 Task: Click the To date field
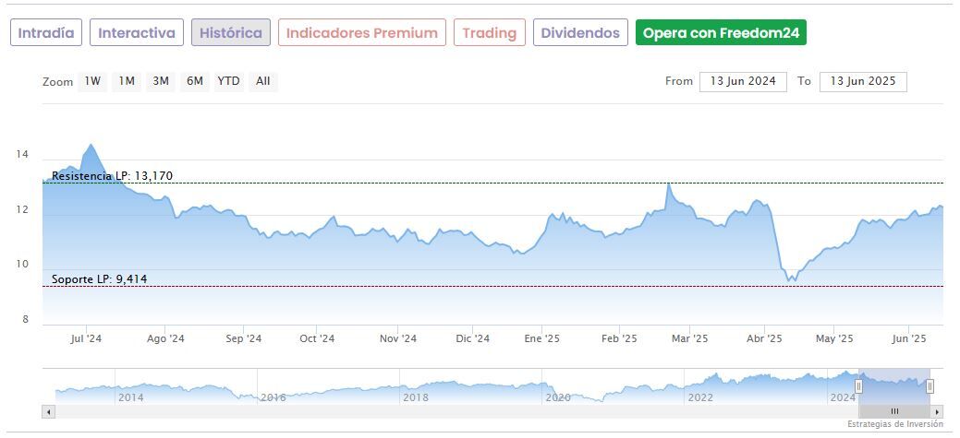[x=863, y=81]
